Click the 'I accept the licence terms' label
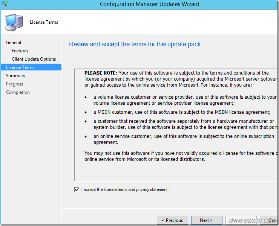The width and height of the screenshot is (279, 226). click(125, 190)
